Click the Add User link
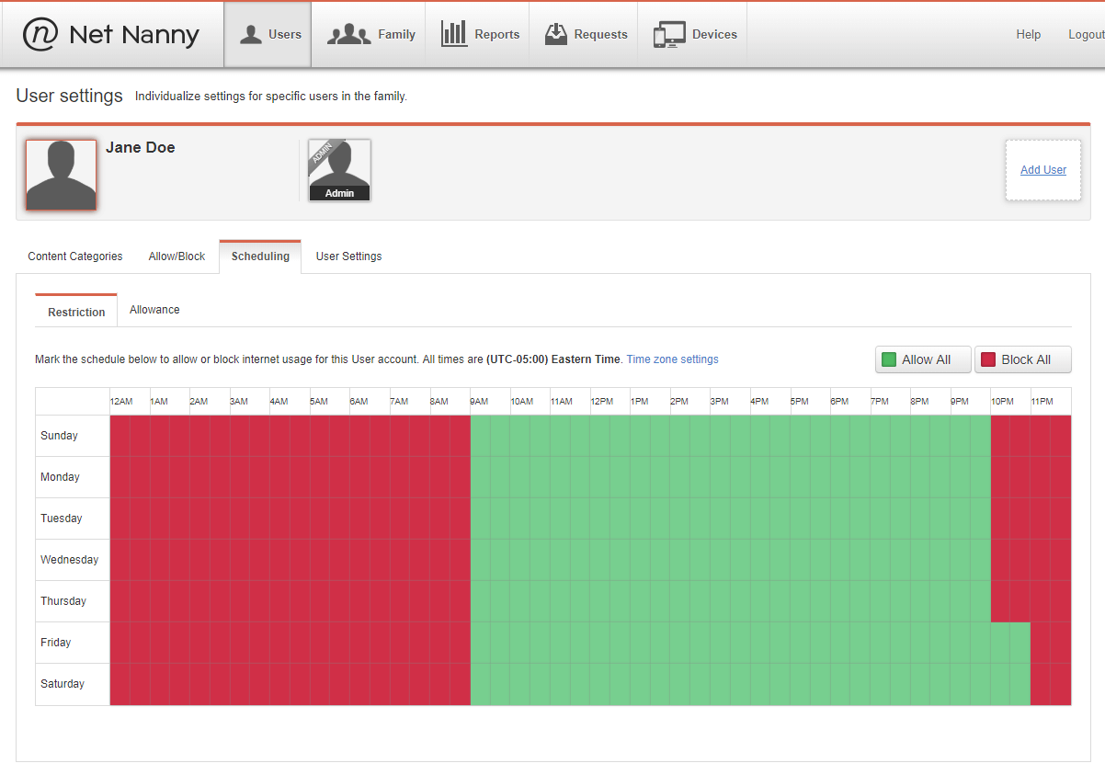The width and height of the screenshot is (1105, 775). tap(1043, 170)
